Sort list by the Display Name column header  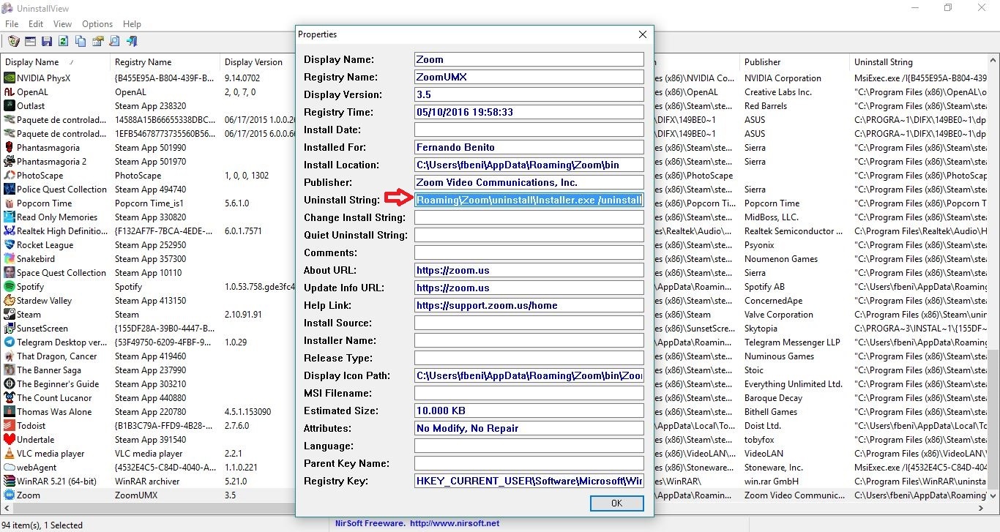click(x=32, y=62)
